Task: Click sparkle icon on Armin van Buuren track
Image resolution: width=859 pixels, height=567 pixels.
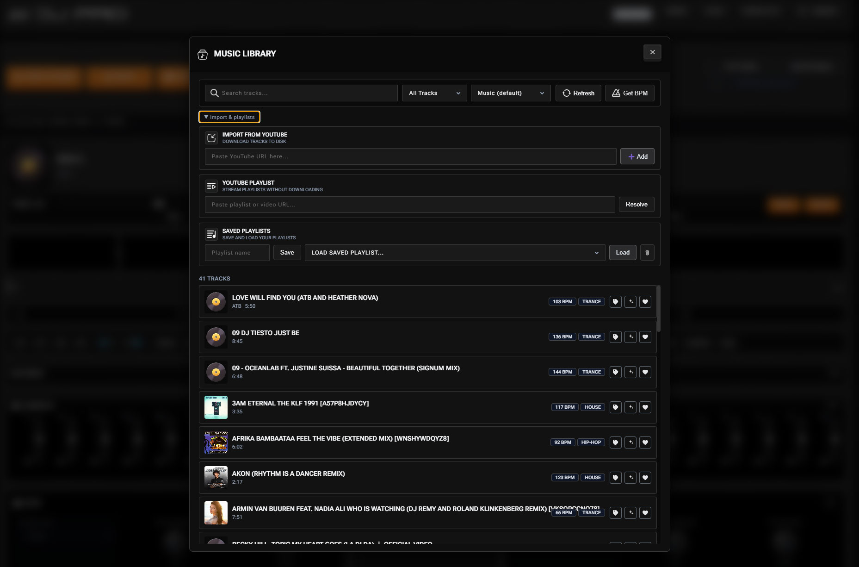Action: [630, 513]
